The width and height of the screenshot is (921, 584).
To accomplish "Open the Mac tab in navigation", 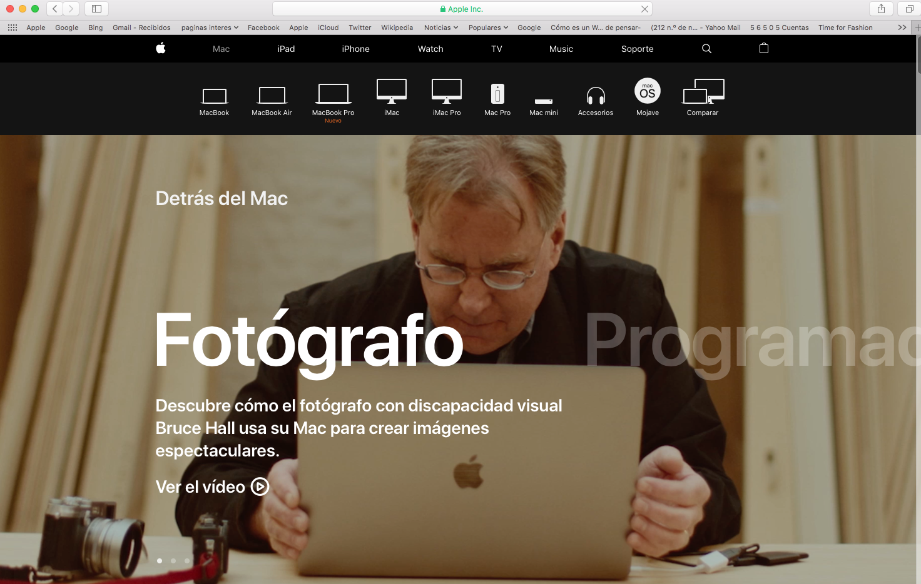I will pos(221,49).
